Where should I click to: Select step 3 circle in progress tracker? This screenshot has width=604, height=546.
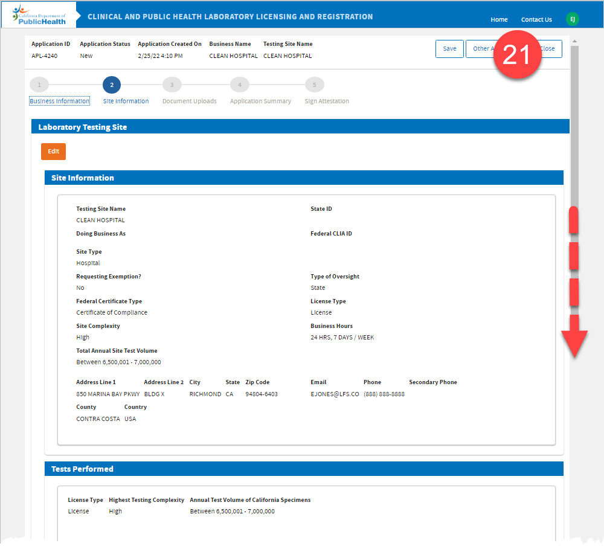point(172,85)
